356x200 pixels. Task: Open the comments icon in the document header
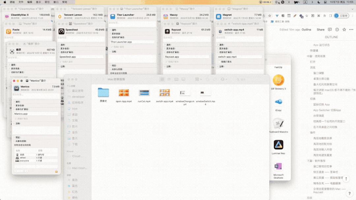pyautogui.click(x=330, y=30)
